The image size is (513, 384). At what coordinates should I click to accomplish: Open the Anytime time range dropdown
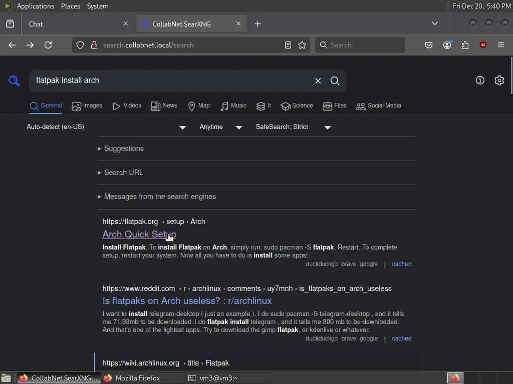(x=221, y=127)
